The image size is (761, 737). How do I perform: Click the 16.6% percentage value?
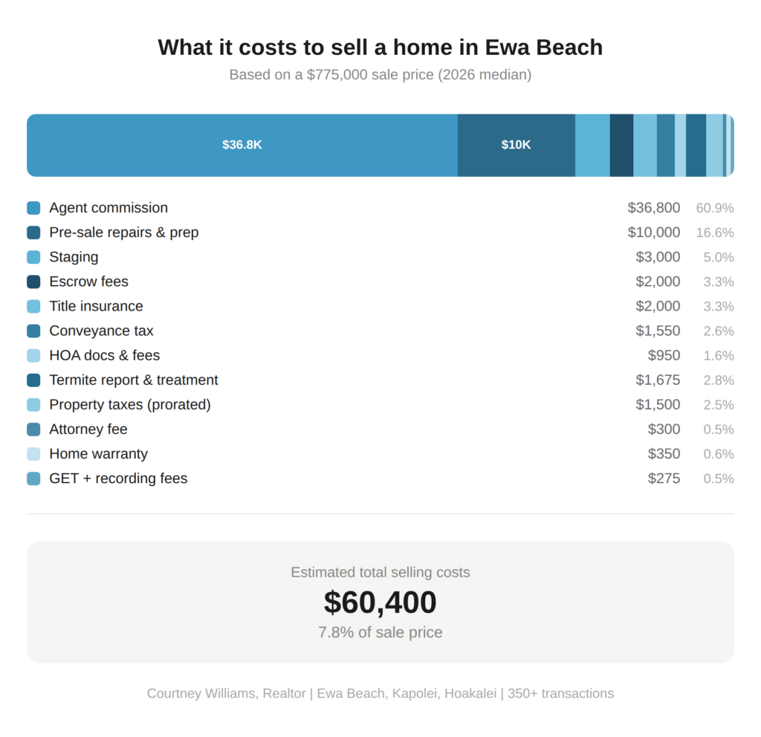[x=715, y=233]
